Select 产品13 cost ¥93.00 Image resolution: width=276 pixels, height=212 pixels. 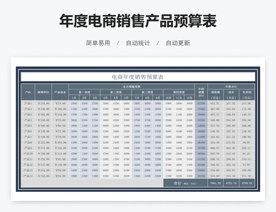(60, 170)
